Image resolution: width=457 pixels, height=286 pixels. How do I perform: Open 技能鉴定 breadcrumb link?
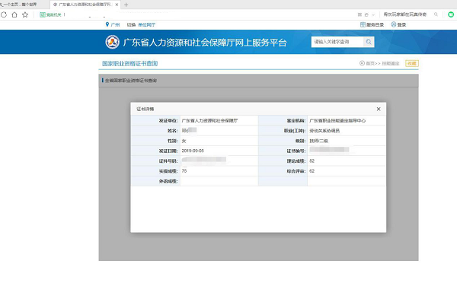(391, 63)
